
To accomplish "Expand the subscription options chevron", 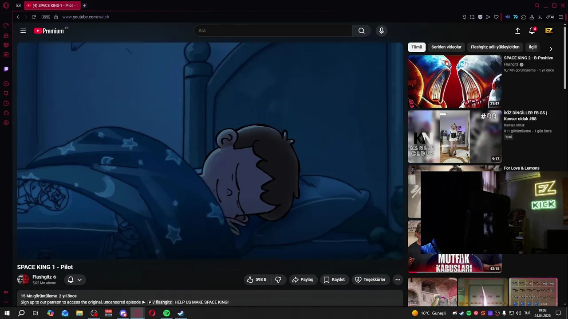I will coord(79,280).
